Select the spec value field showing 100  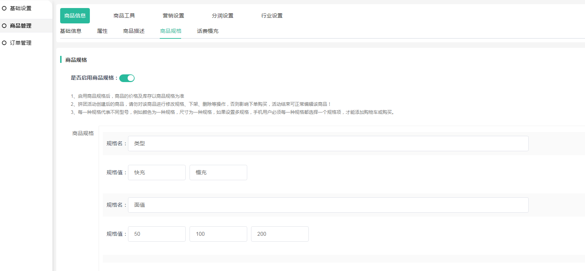click(x=218, y=234)
